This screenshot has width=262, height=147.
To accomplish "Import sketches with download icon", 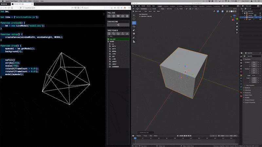I will tap(127, 34).
